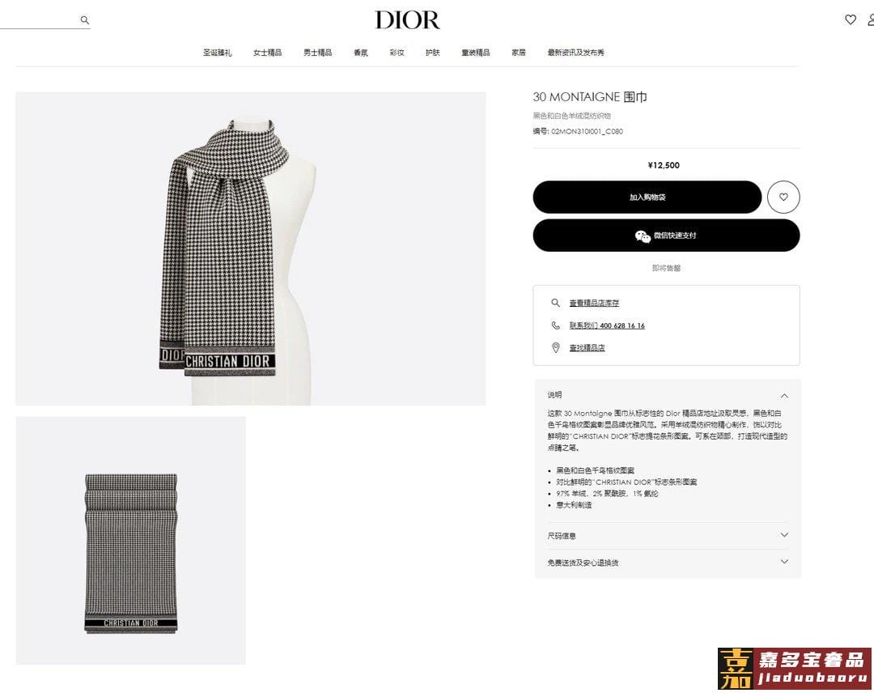Screen dimensions: 874x693
Task: Click the magnifier icon beside boutique stock link
Action: [555, 303]
